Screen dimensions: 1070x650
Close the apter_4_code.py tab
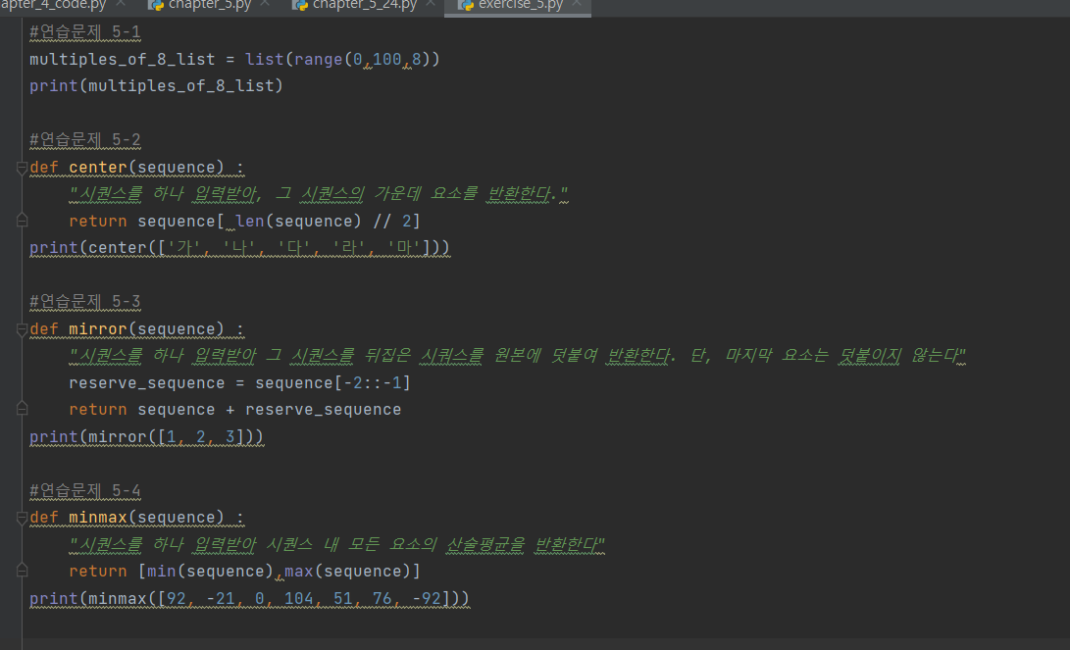pyautogui.click(x=121, y=4)
